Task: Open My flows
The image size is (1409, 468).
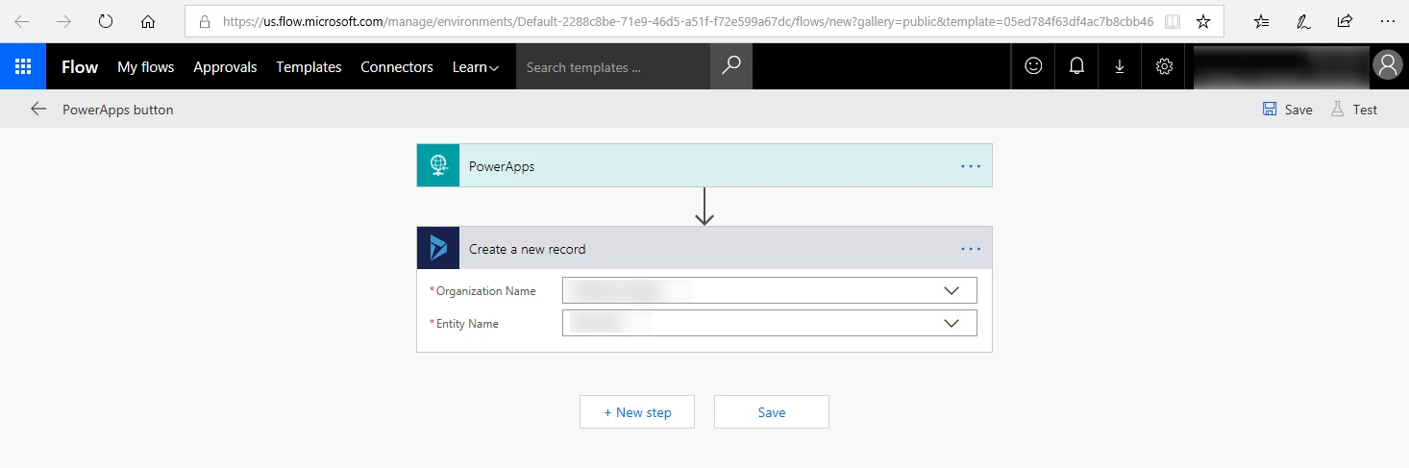Action: pos(146,67)
